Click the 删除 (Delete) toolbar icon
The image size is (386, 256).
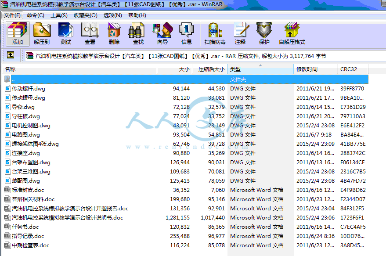[114, 33]
